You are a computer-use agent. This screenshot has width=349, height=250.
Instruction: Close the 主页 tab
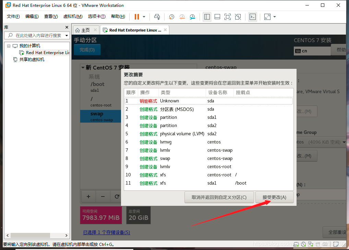[x=95, y=30]
